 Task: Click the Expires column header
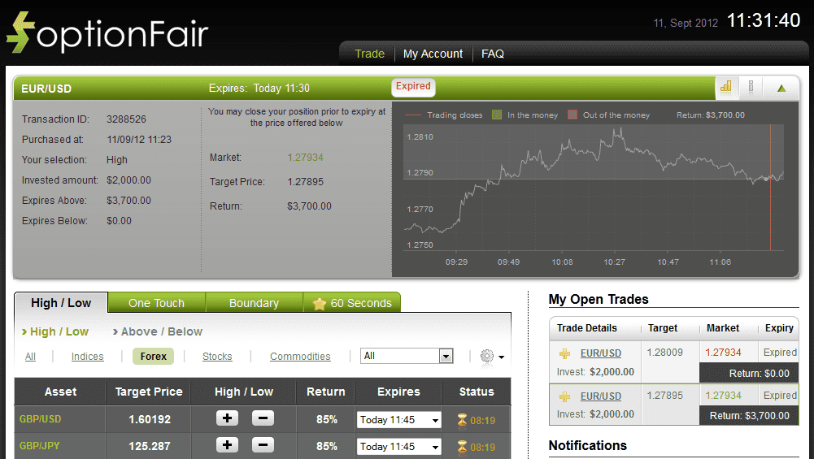click(x=398, y=392)
